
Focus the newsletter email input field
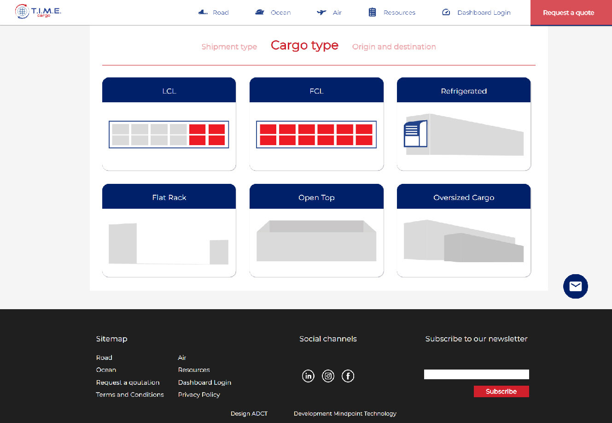[476, 374]
